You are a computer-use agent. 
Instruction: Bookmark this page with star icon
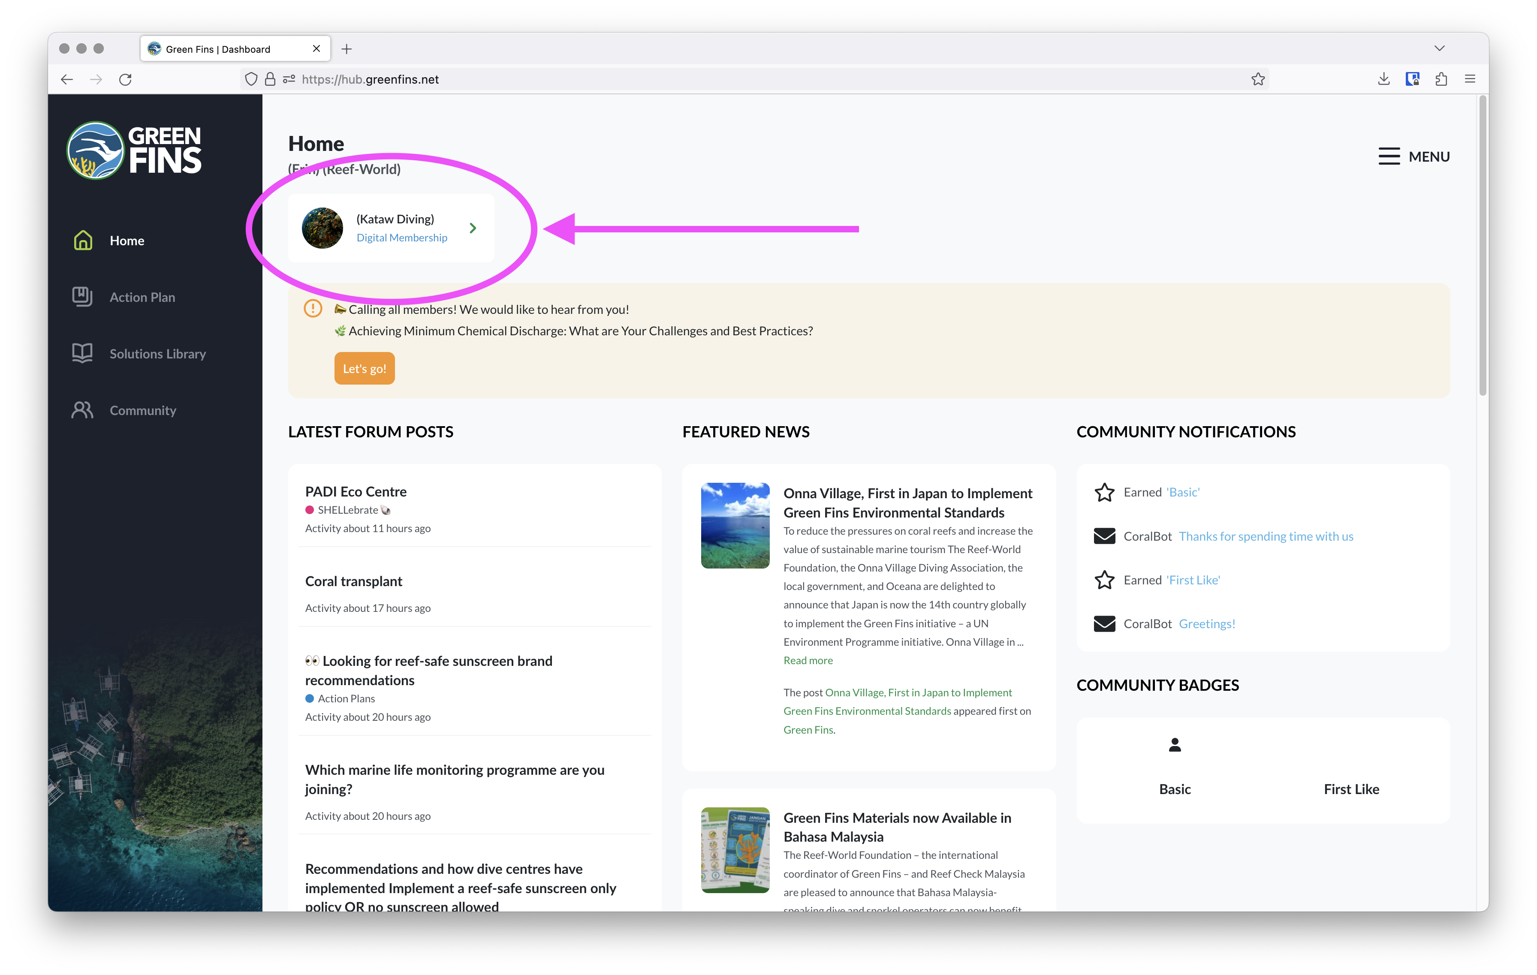1257,79
